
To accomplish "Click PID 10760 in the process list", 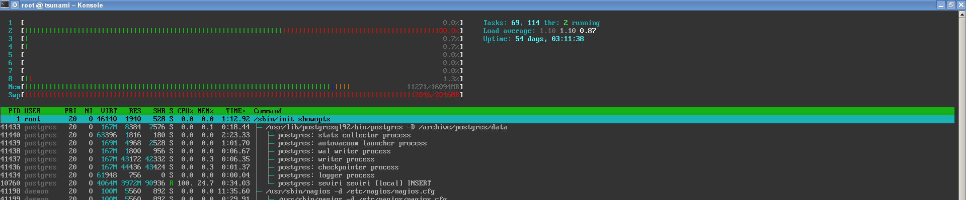I will tap(10, 183).
